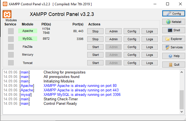
Task: View Mercury Logs
Action: [x=150, y=55]
